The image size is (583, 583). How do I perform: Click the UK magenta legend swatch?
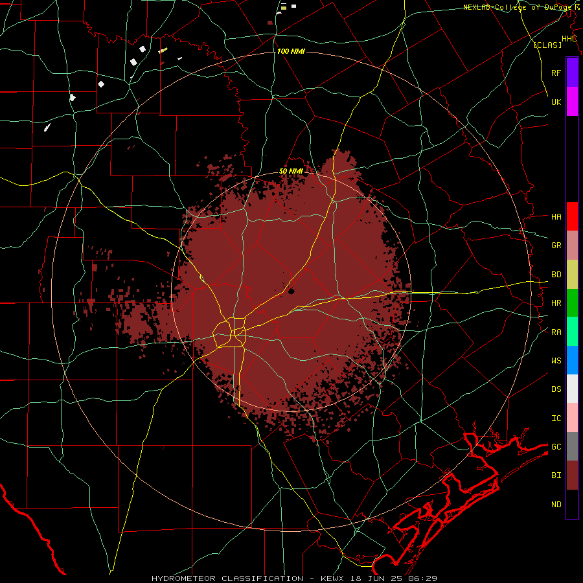pos(572,102)
